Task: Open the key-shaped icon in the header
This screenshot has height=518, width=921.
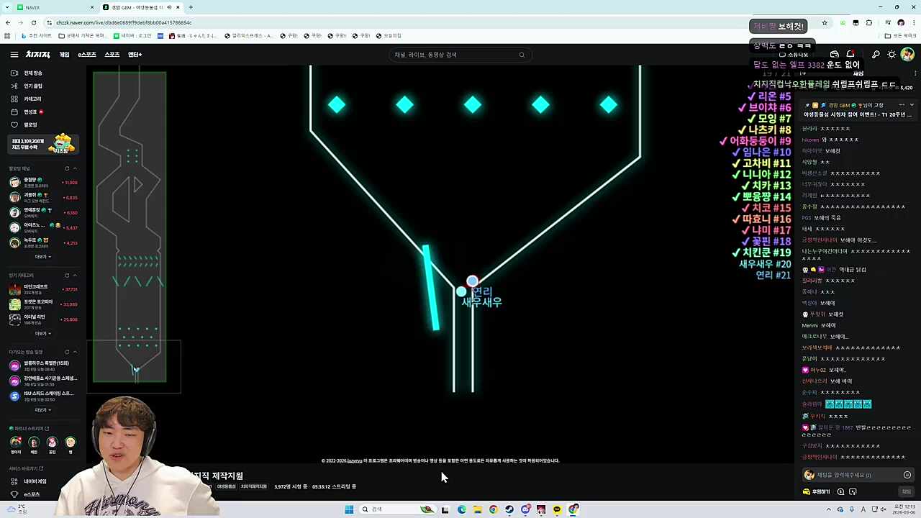Action: coord(875,55)
